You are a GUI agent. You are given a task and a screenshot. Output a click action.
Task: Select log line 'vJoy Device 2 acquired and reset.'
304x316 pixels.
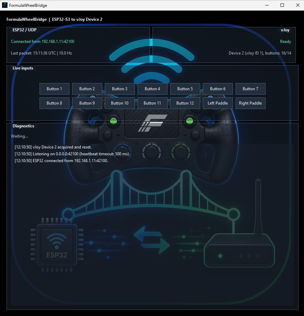pos(53,147)
